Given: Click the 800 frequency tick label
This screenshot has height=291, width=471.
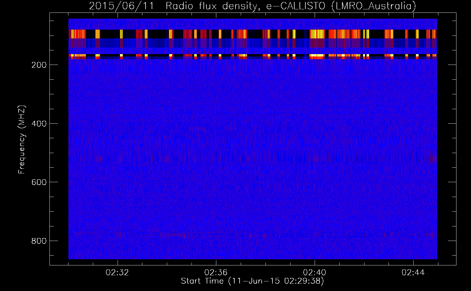Looking at the screenshot, I should pyautogui.click(x=39, y=241).
